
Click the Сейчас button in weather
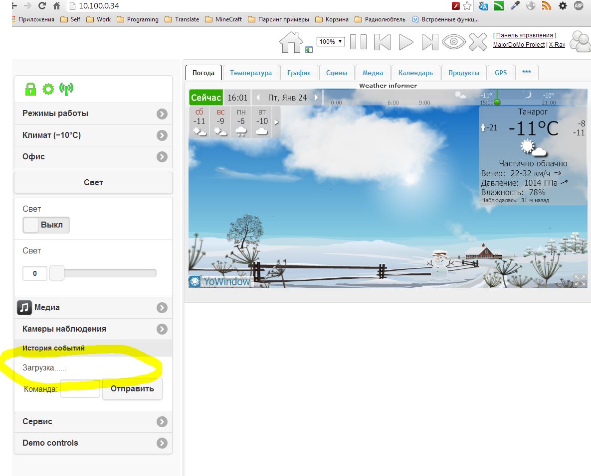[206, 98]
